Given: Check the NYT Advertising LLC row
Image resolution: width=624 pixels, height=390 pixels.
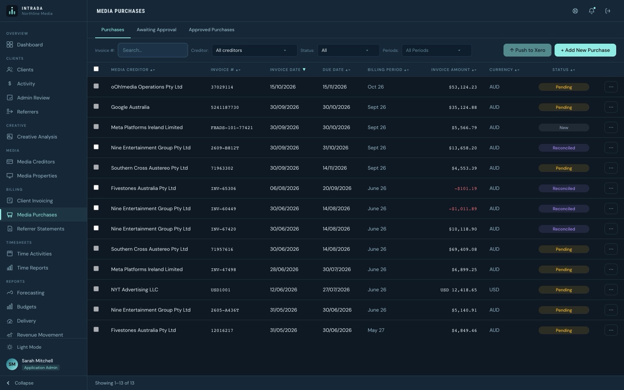Looking at the screenshot, I should coord(96,289).
